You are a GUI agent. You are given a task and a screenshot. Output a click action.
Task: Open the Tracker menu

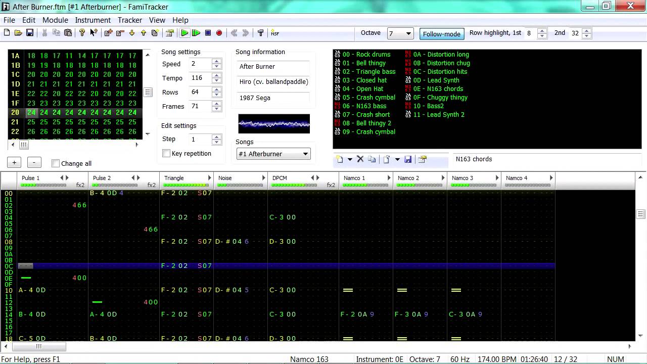(130, 20)
